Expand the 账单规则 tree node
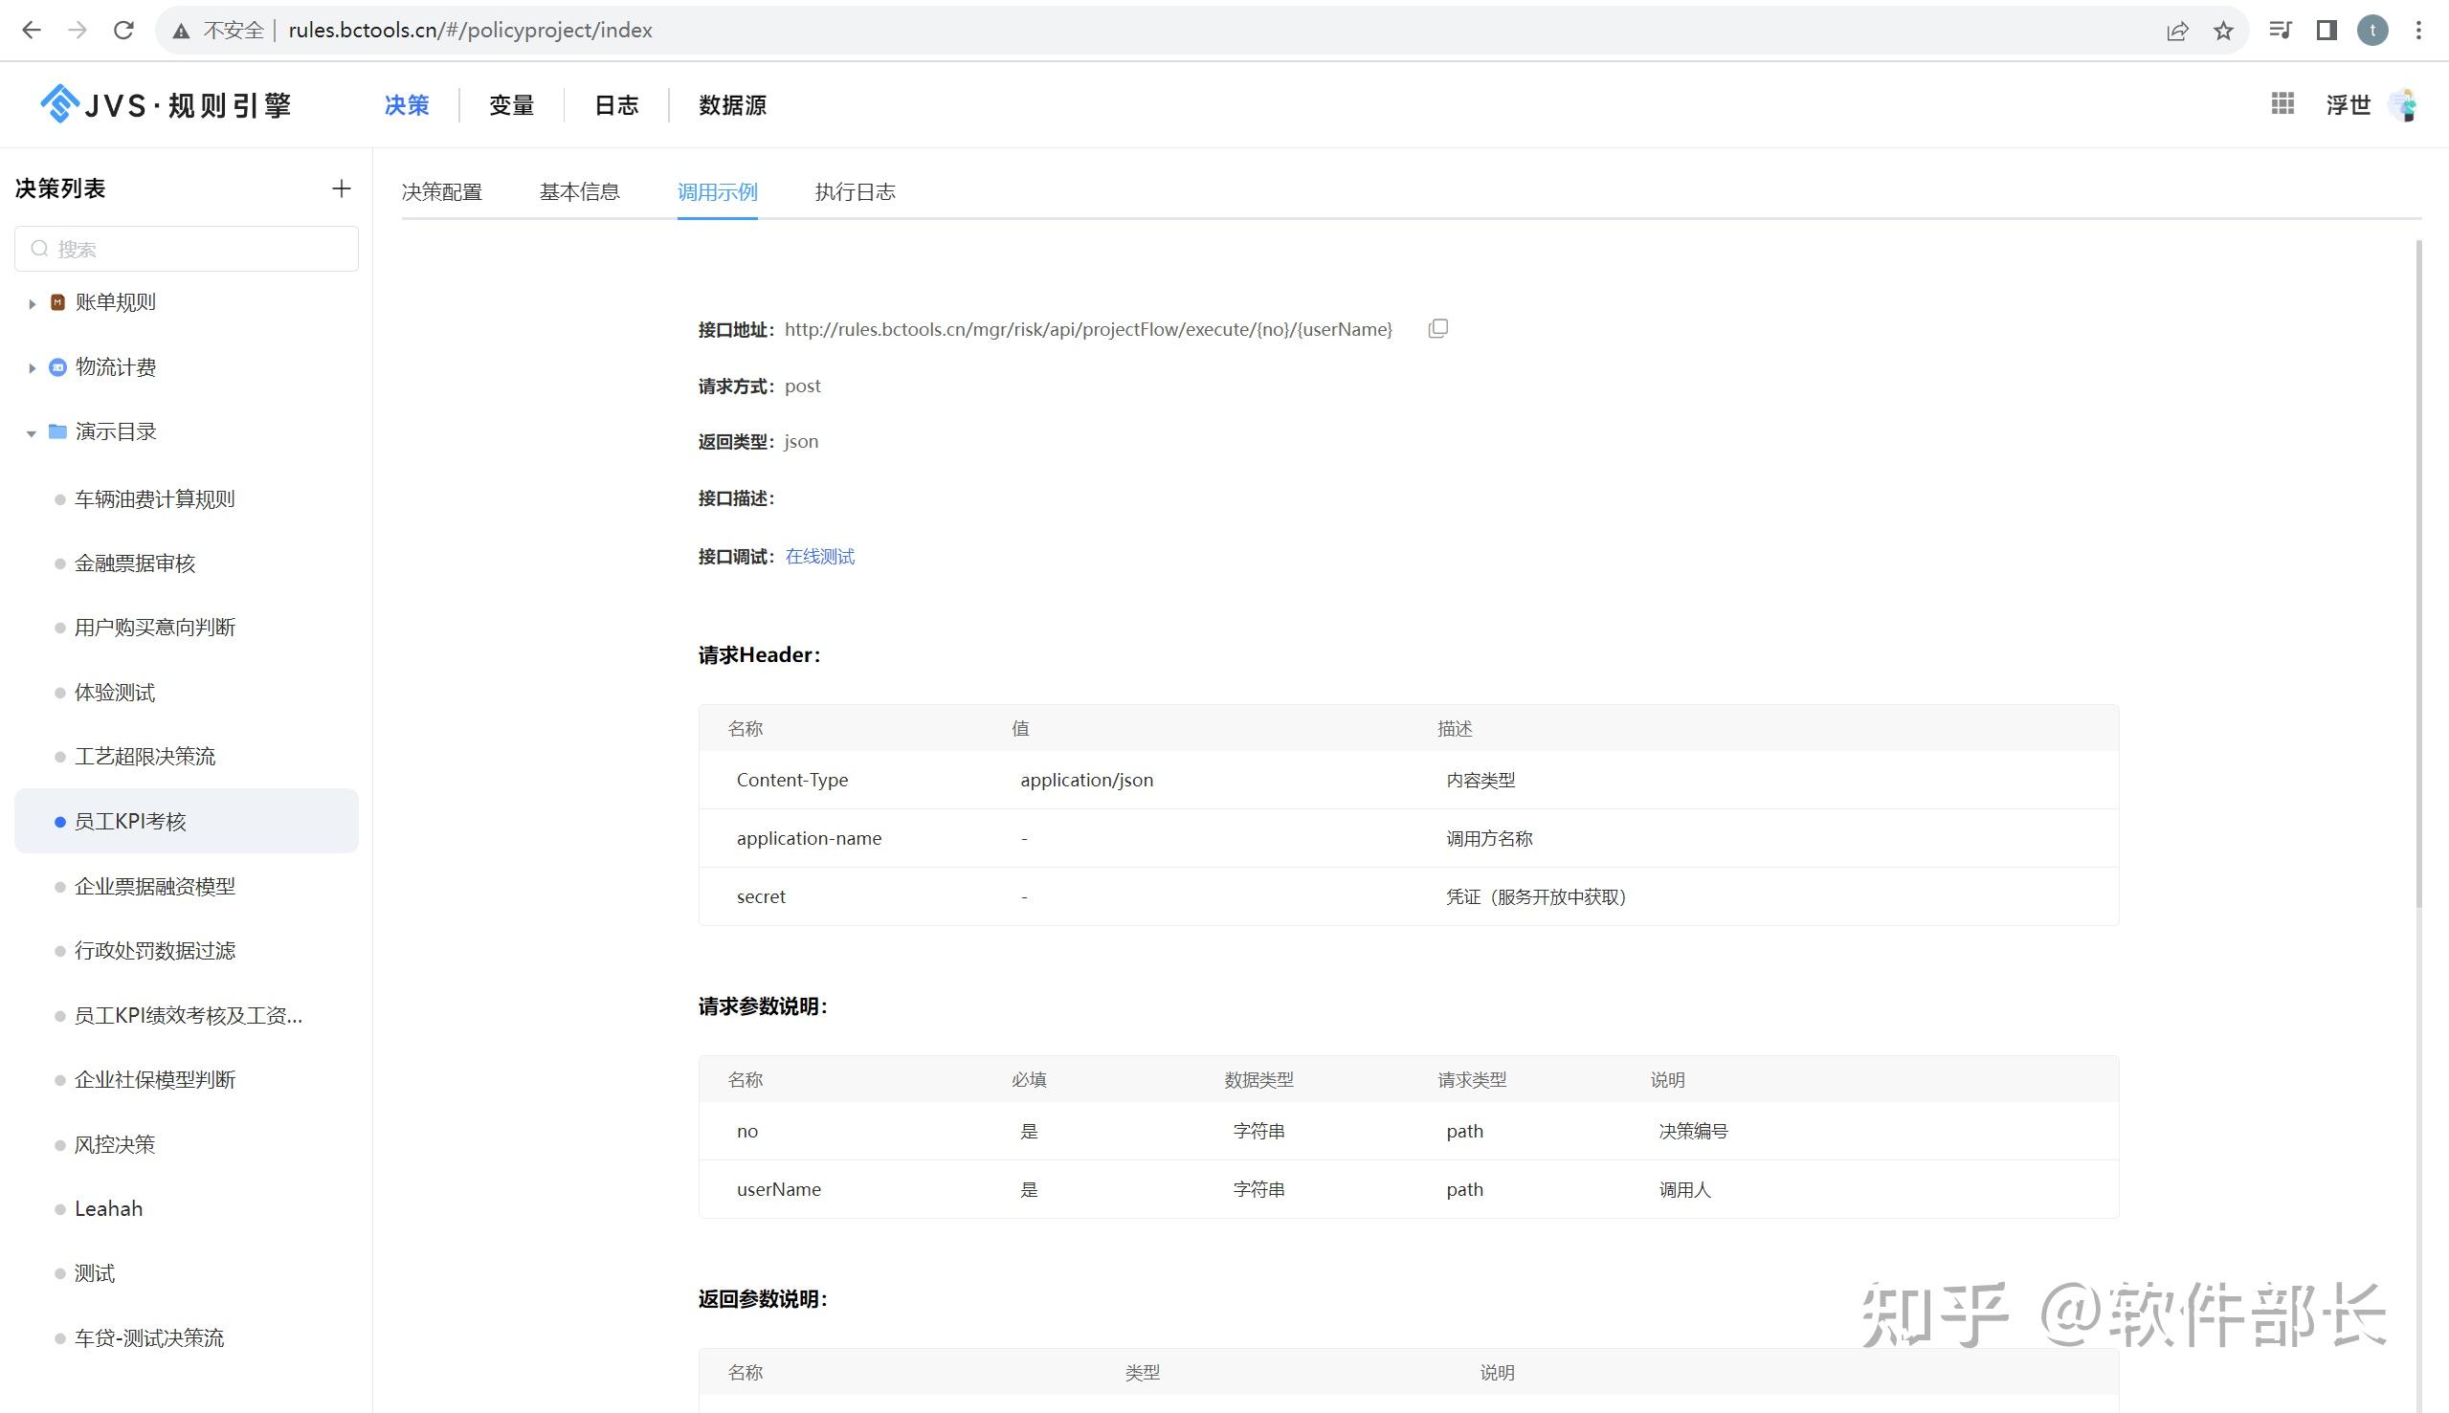Viewport: 2449px width, 1413px height. (30, 301)
